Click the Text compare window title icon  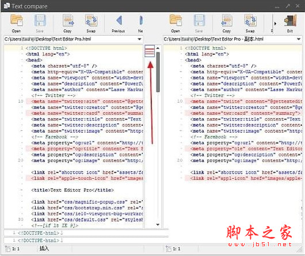point(7,6)
